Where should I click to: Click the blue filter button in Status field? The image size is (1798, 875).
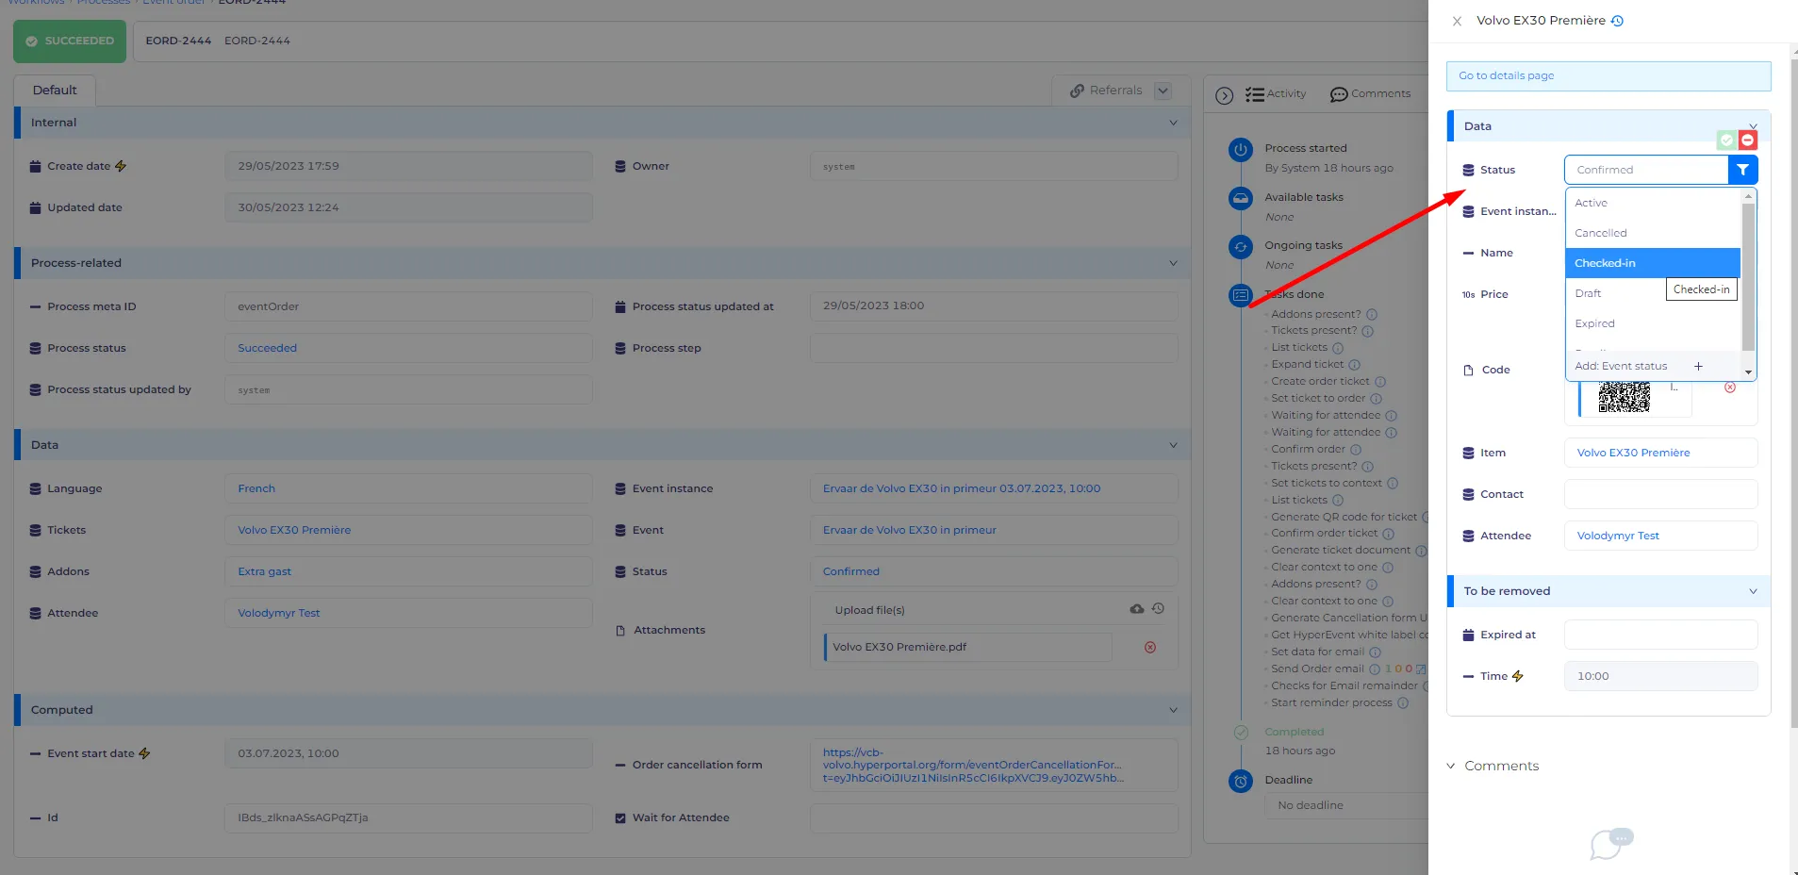coord(1743,170)
